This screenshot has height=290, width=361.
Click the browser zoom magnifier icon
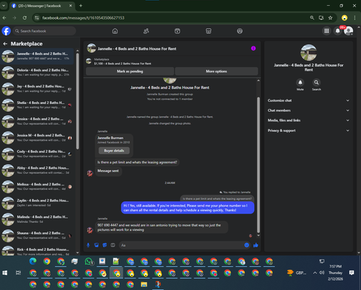pyautogui.click(x=312, y=18)
